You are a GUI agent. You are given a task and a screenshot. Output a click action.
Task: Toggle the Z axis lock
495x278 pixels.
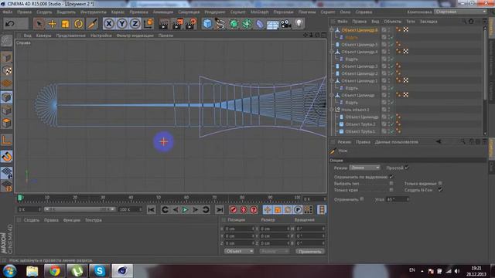135,24
